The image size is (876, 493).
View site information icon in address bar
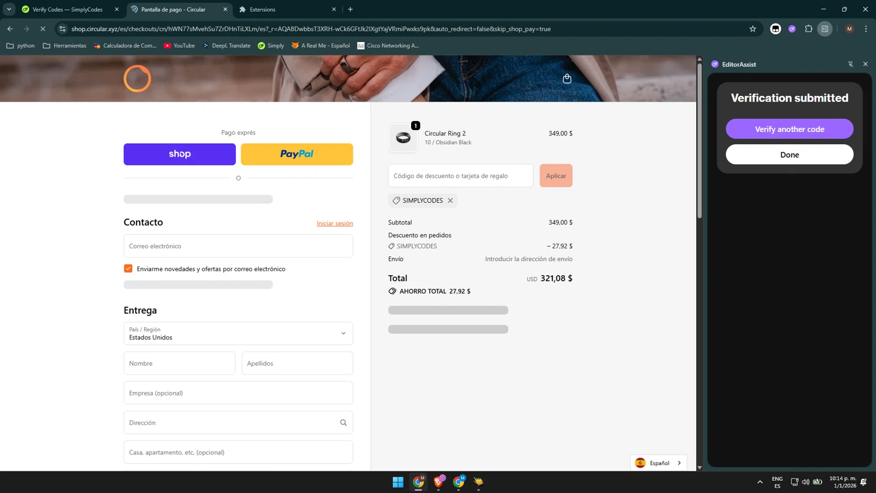tap(62, 29)
